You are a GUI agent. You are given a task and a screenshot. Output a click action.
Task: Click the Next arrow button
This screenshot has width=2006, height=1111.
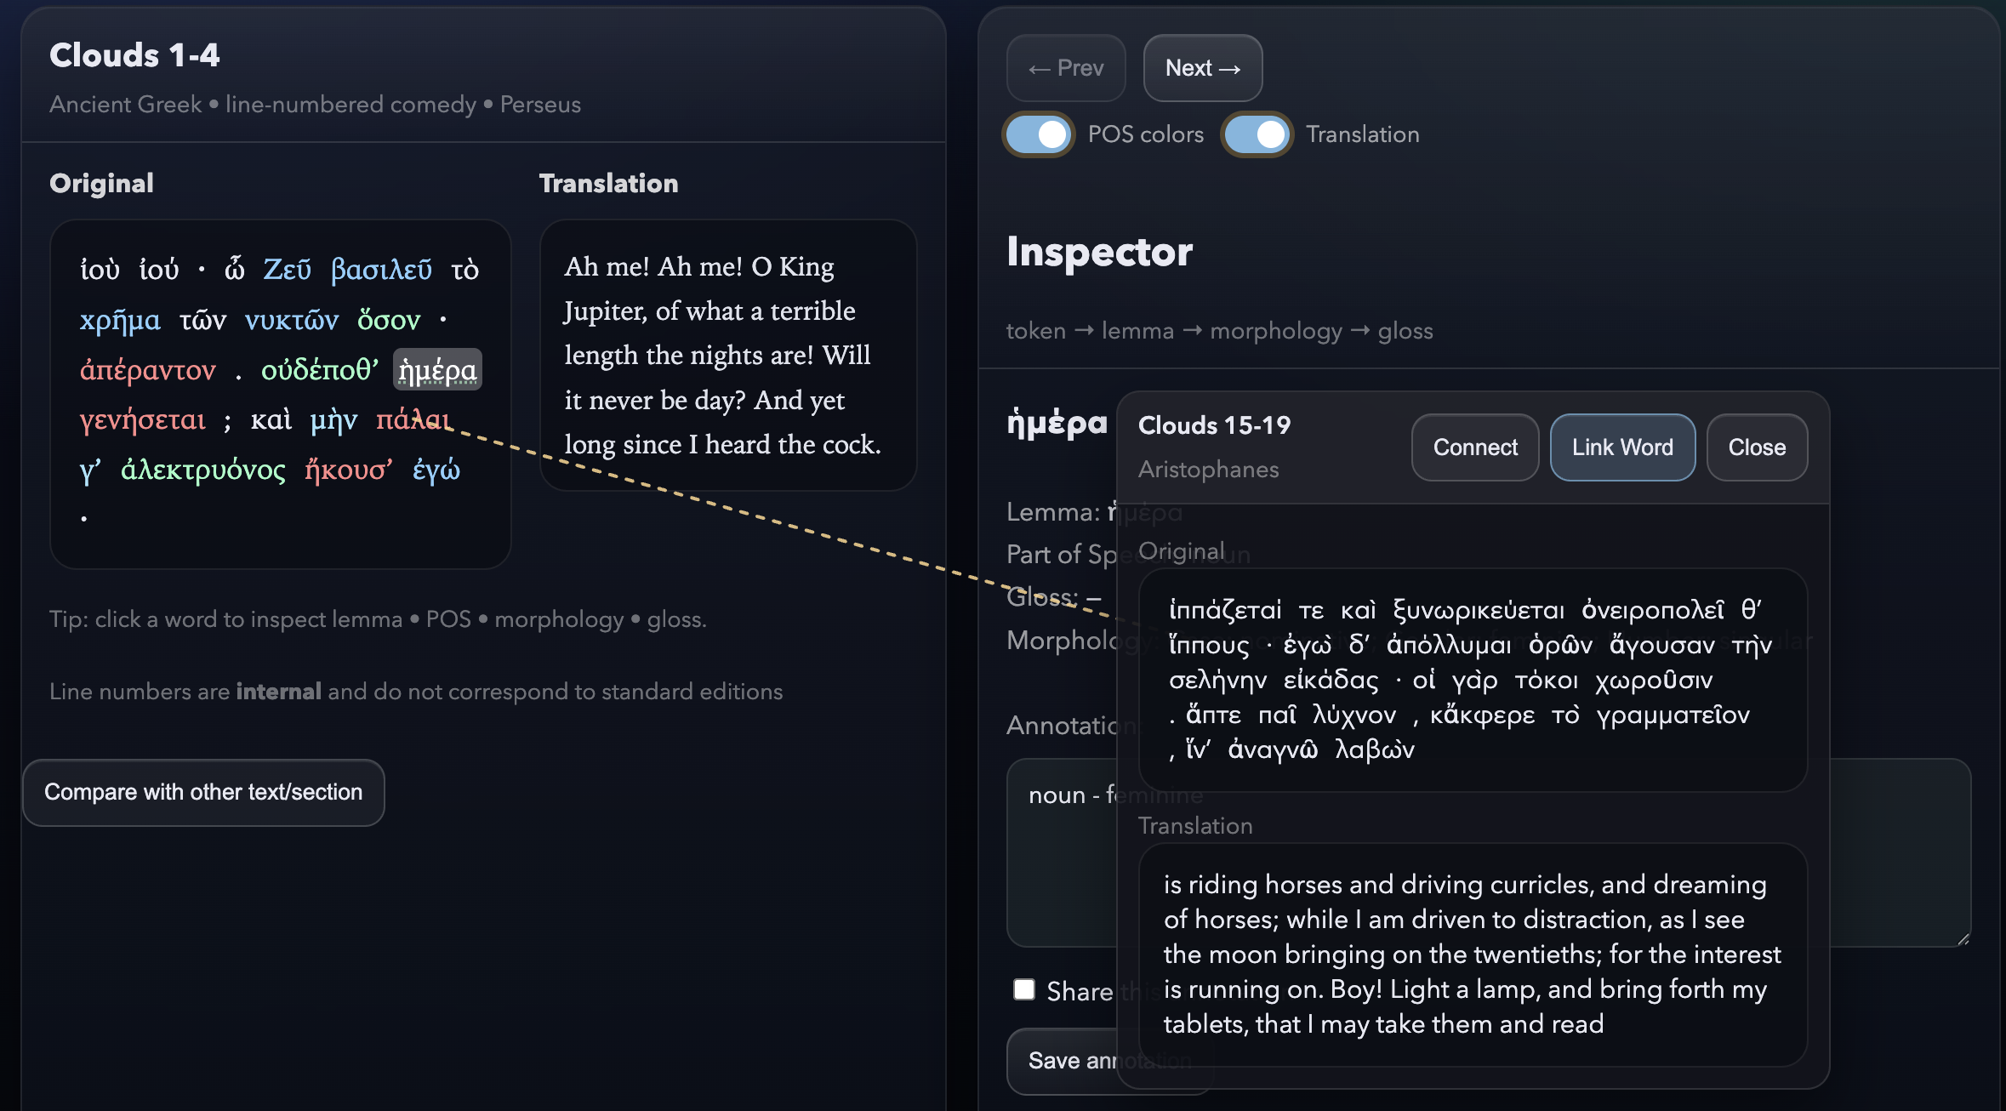click(1202, 68)
